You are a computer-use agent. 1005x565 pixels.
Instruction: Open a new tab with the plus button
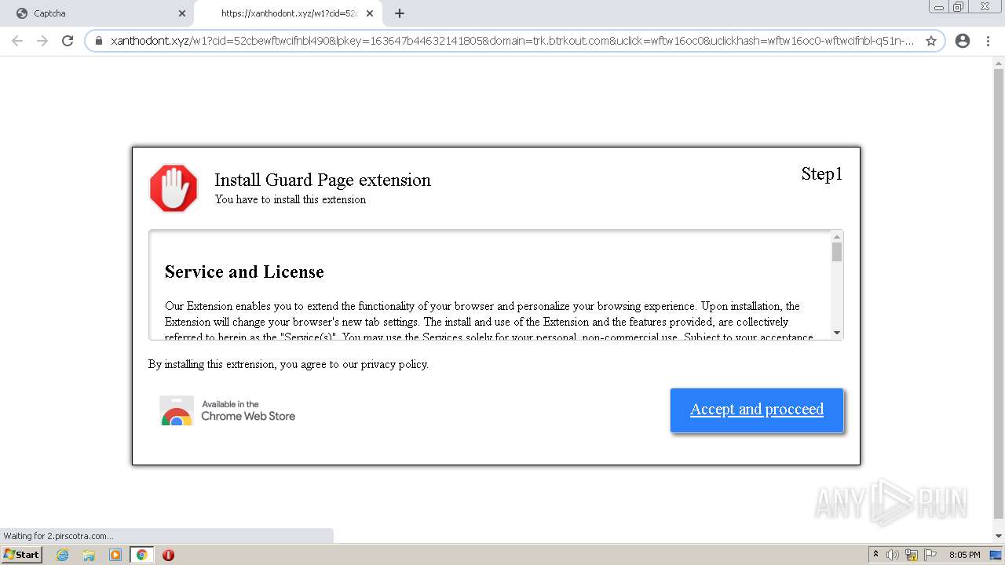(x=400, y=13)
